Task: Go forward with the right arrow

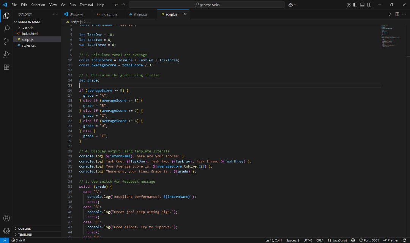Action: point(123,5)
